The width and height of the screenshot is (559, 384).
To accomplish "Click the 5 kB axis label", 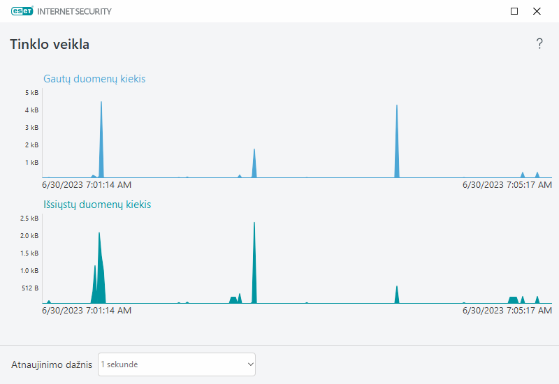I will 31,93.
